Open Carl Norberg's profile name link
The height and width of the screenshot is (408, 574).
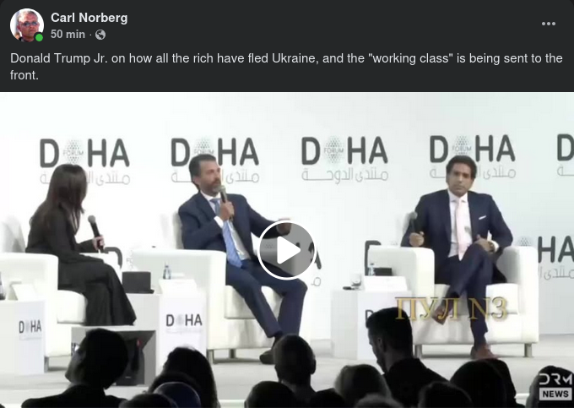[x=89, y=18]
